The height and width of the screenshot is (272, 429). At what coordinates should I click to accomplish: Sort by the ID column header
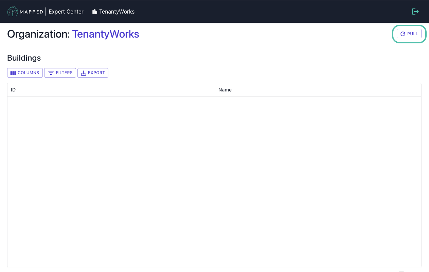point(111,90)
